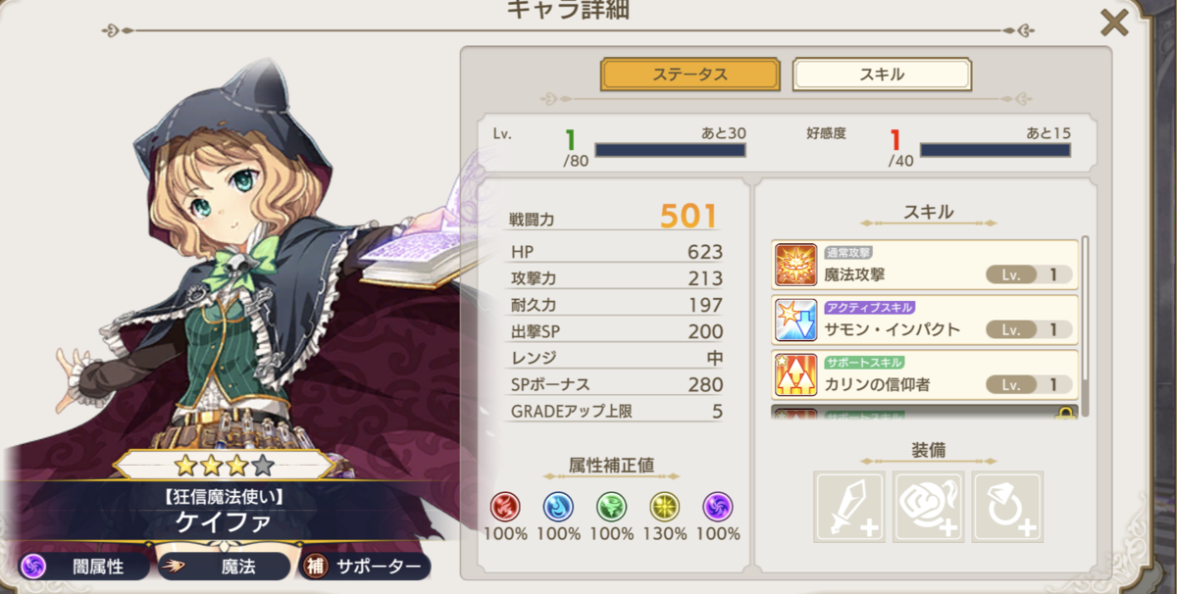Screen dimensions: 1177x594
Task: Click the 好感度 affection progress bar
Action: coord(996,150)
